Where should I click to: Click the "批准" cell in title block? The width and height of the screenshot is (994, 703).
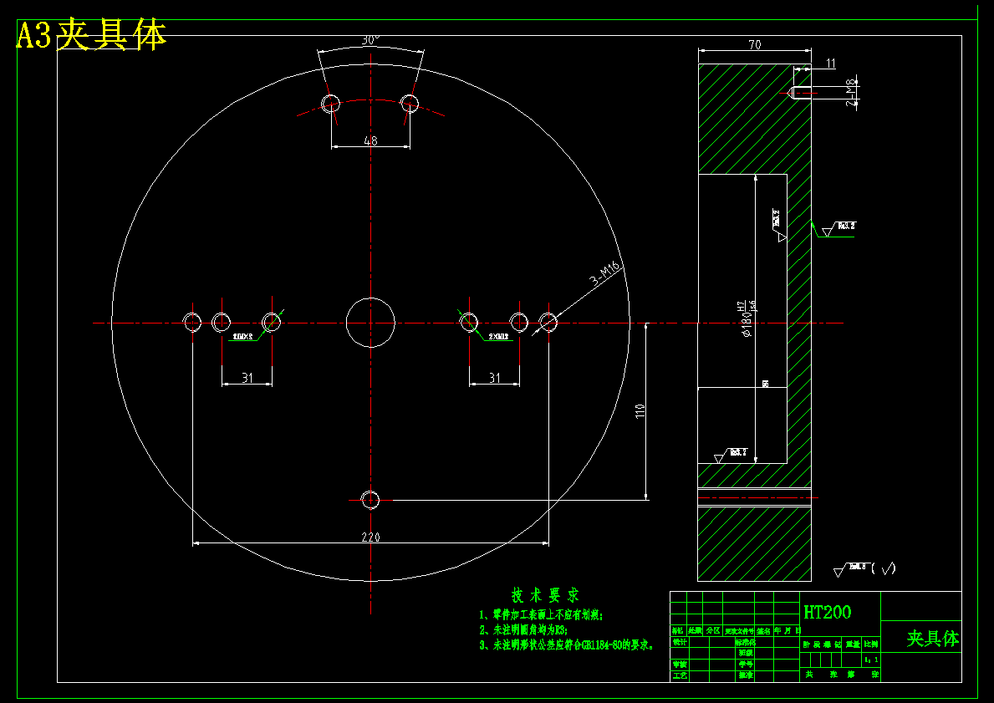point(747,675)
